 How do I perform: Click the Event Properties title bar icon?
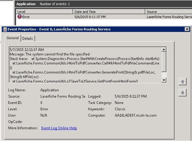[5, 29]
